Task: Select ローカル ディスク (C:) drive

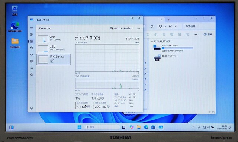Action: click(173, 48)
